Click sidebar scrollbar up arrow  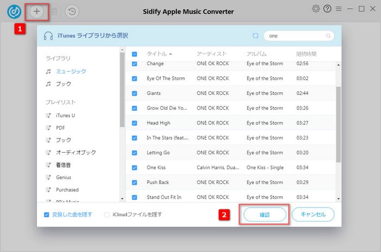(122, 50)
